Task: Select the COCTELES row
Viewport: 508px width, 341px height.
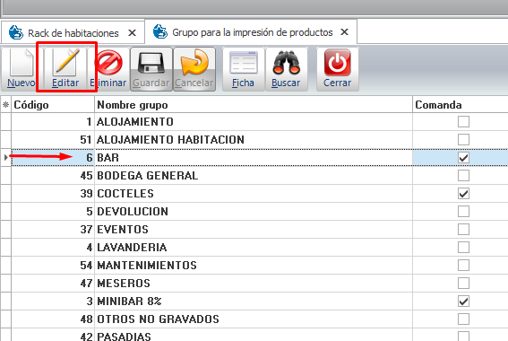Action: coord(254,194)
